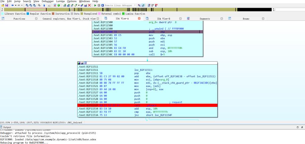Open the Remote Linux debugger dropdown
The image size is (305, 144).
tap(135, 5)
